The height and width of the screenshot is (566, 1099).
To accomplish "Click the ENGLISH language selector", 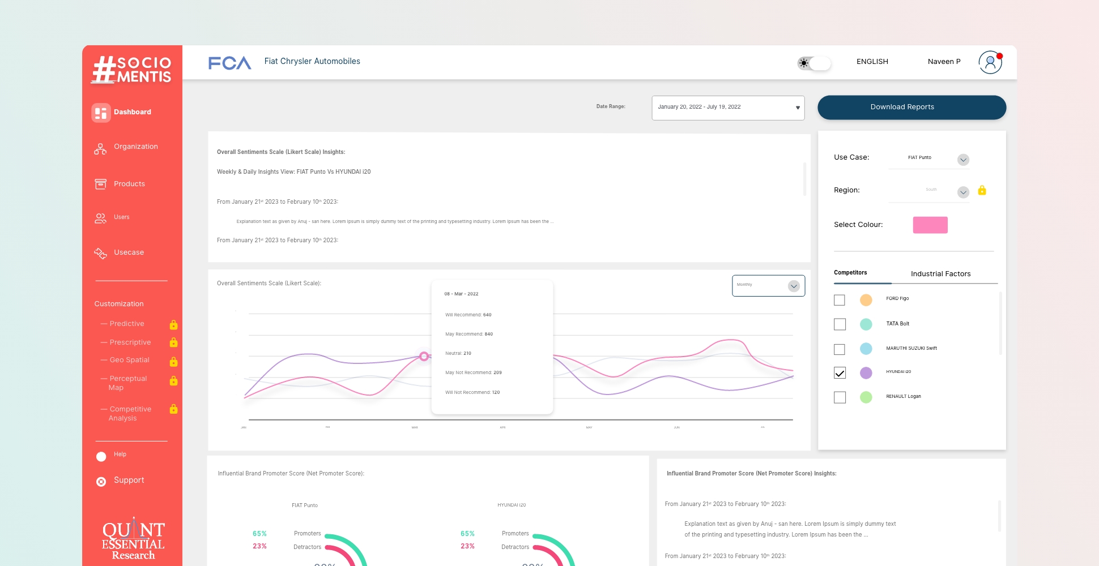I will (872, 62).
